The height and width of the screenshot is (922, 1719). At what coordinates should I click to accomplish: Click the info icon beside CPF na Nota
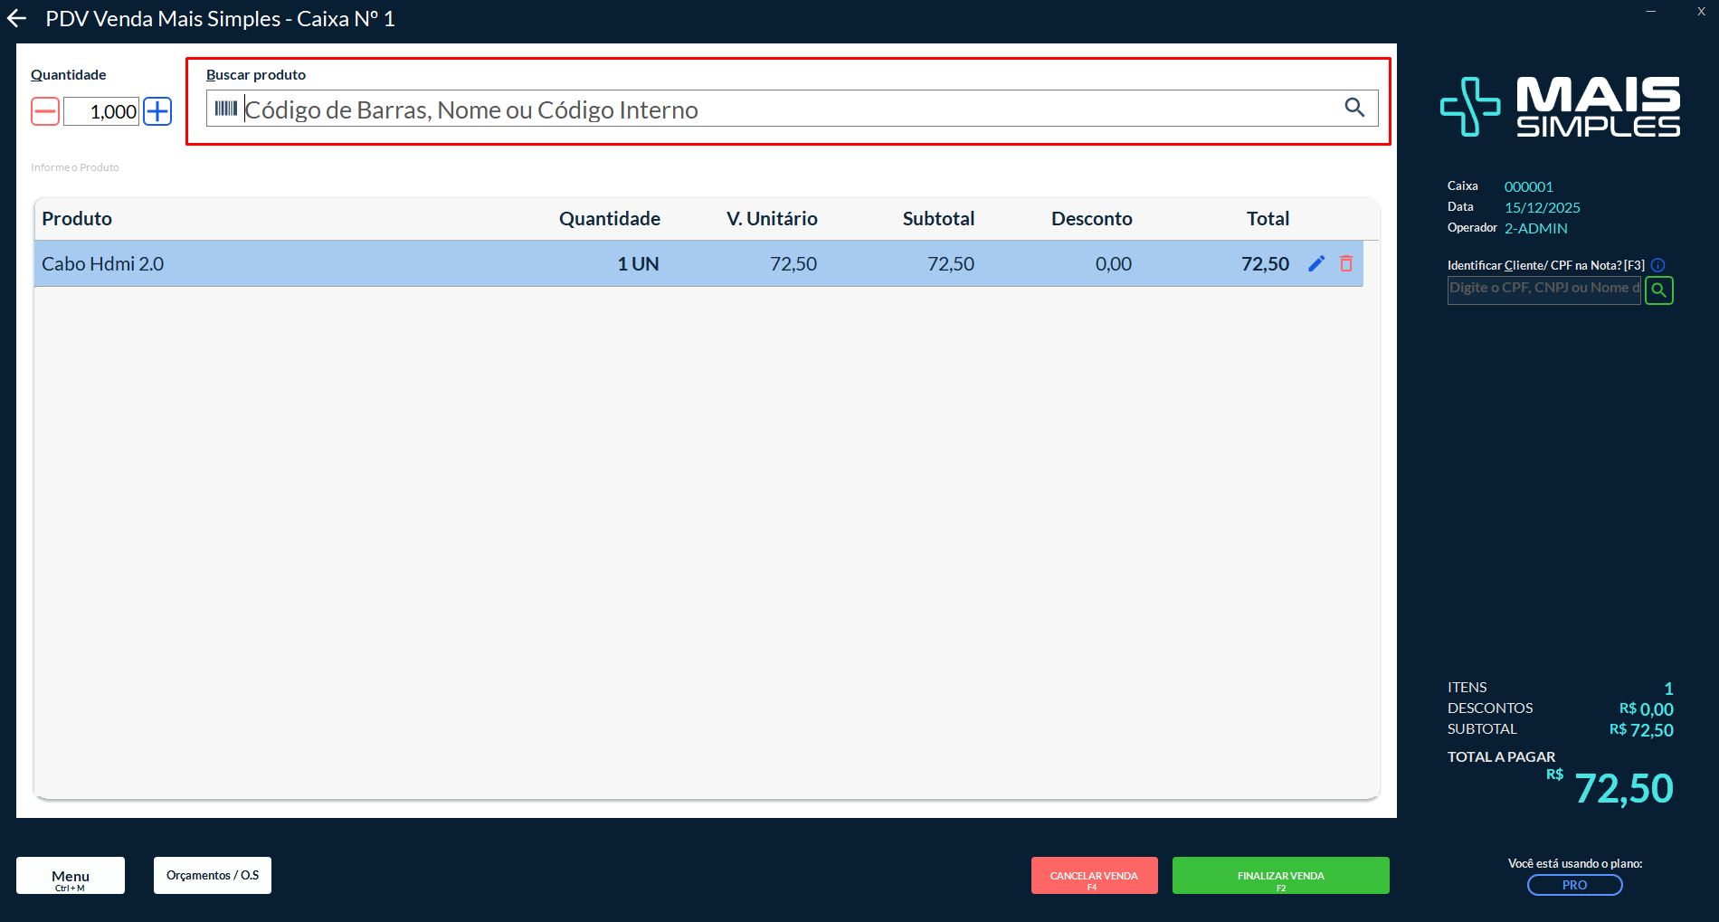[1657, 265]
